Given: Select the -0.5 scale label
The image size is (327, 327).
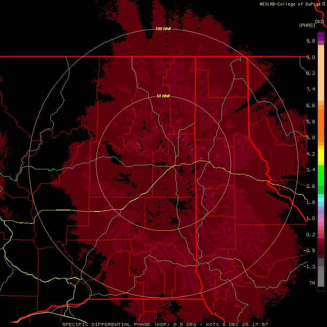Looking at the screenshot, I should click(x=309, y=251).
